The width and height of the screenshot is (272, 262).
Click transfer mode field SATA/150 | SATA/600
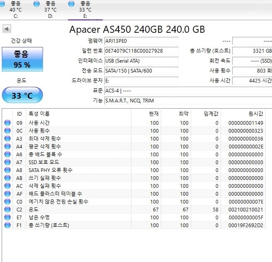(141, 71)
